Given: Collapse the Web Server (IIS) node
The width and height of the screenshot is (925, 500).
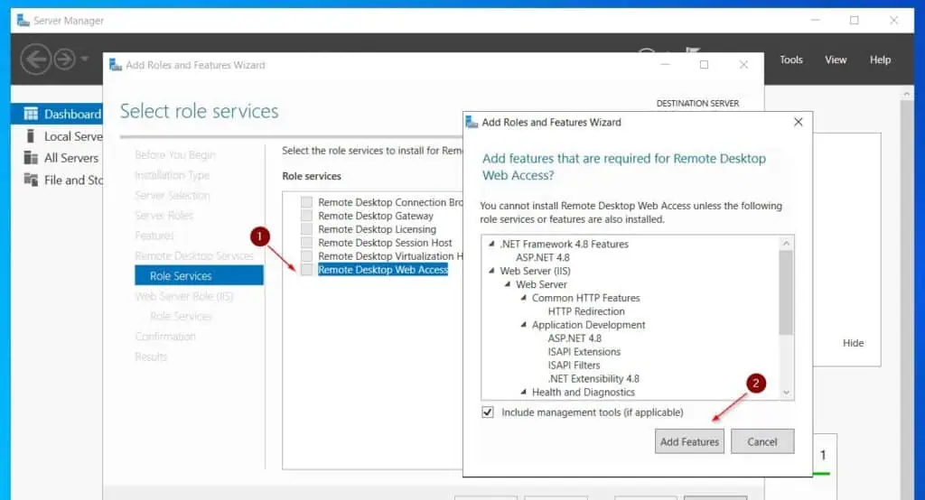Looking at the screenshot, I should pos(491,271).
